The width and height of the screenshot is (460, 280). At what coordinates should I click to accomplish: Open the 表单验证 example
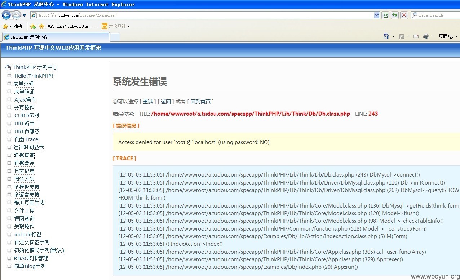24,92
